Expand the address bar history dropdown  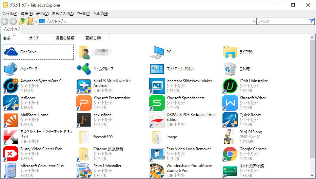254,21
